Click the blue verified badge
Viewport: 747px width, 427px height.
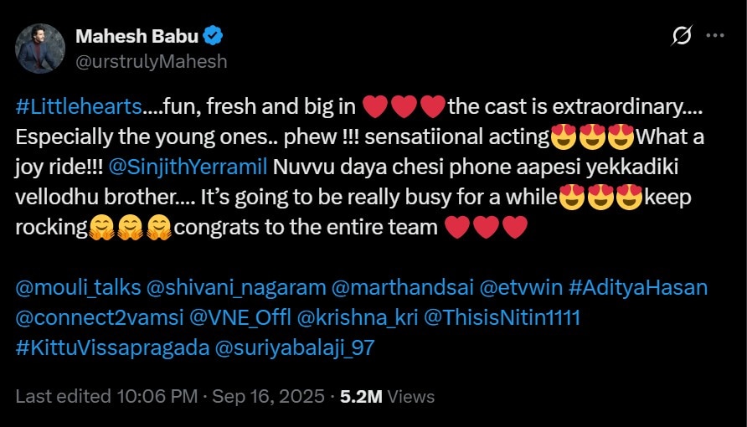tap(213, 36)
